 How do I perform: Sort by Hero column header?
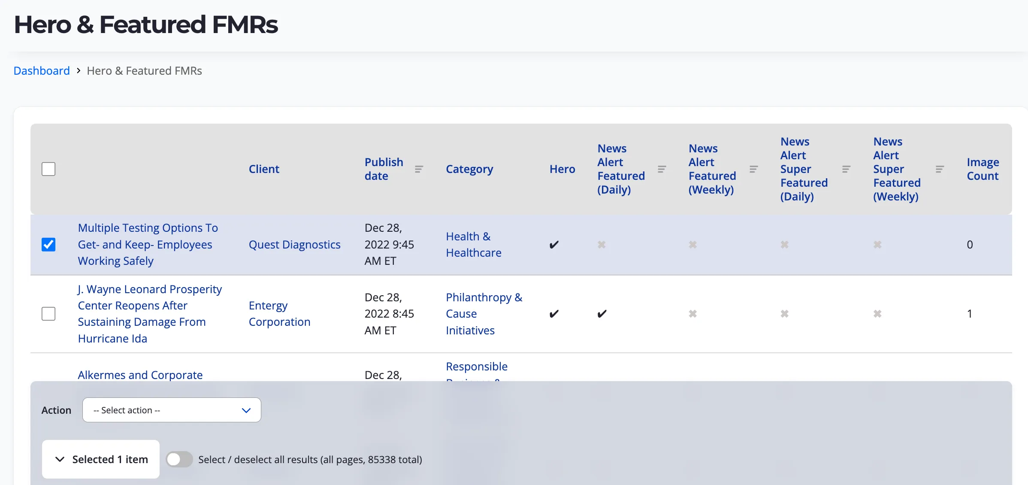pyautogui.click(x=562, y=169)
